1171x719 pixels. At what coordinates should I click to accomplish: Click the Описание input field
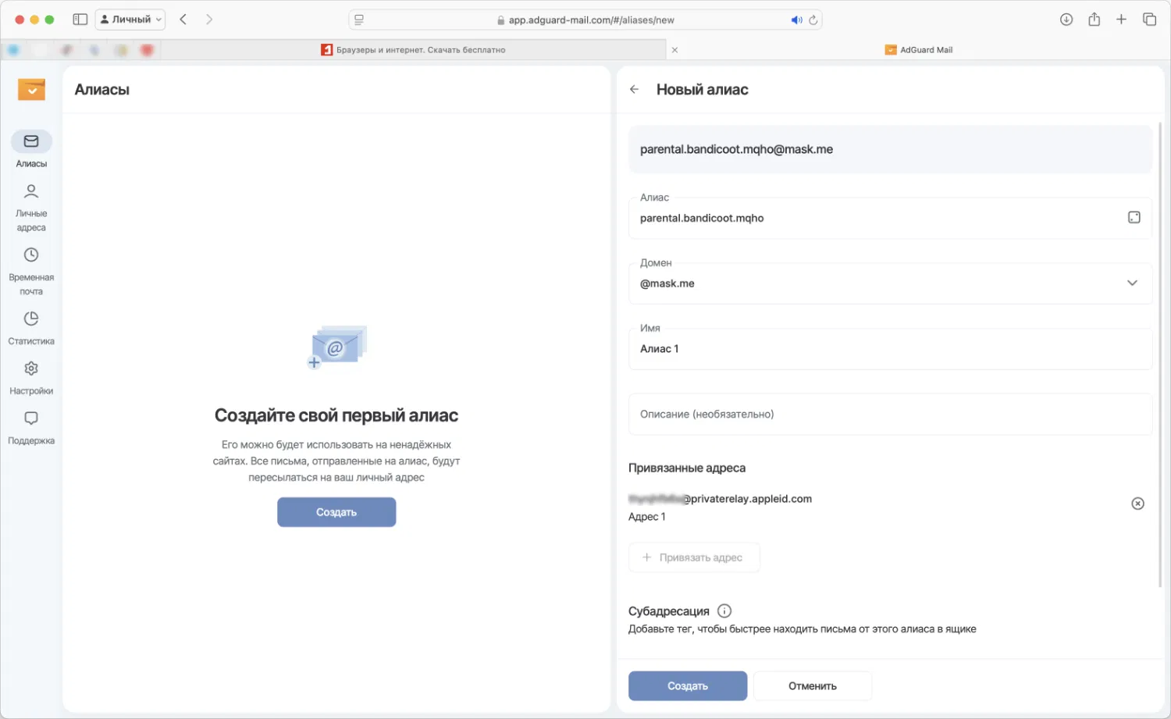890,415
